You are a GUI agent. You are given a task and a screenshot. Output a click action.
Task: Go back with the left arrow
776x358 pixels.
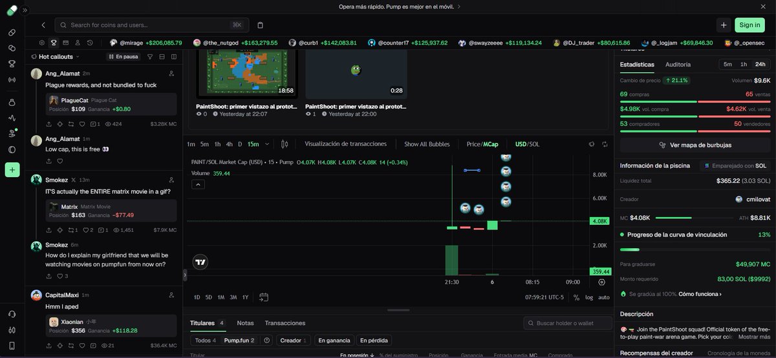pos(43,25)
